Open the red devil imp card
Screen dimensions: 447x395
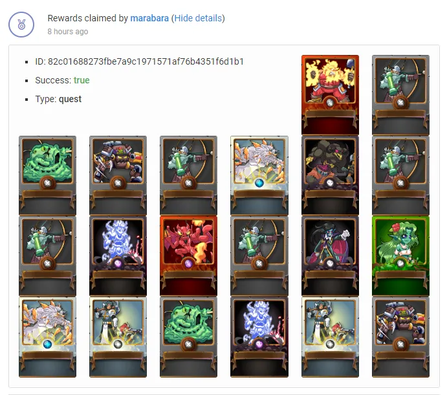click(188, 256)
